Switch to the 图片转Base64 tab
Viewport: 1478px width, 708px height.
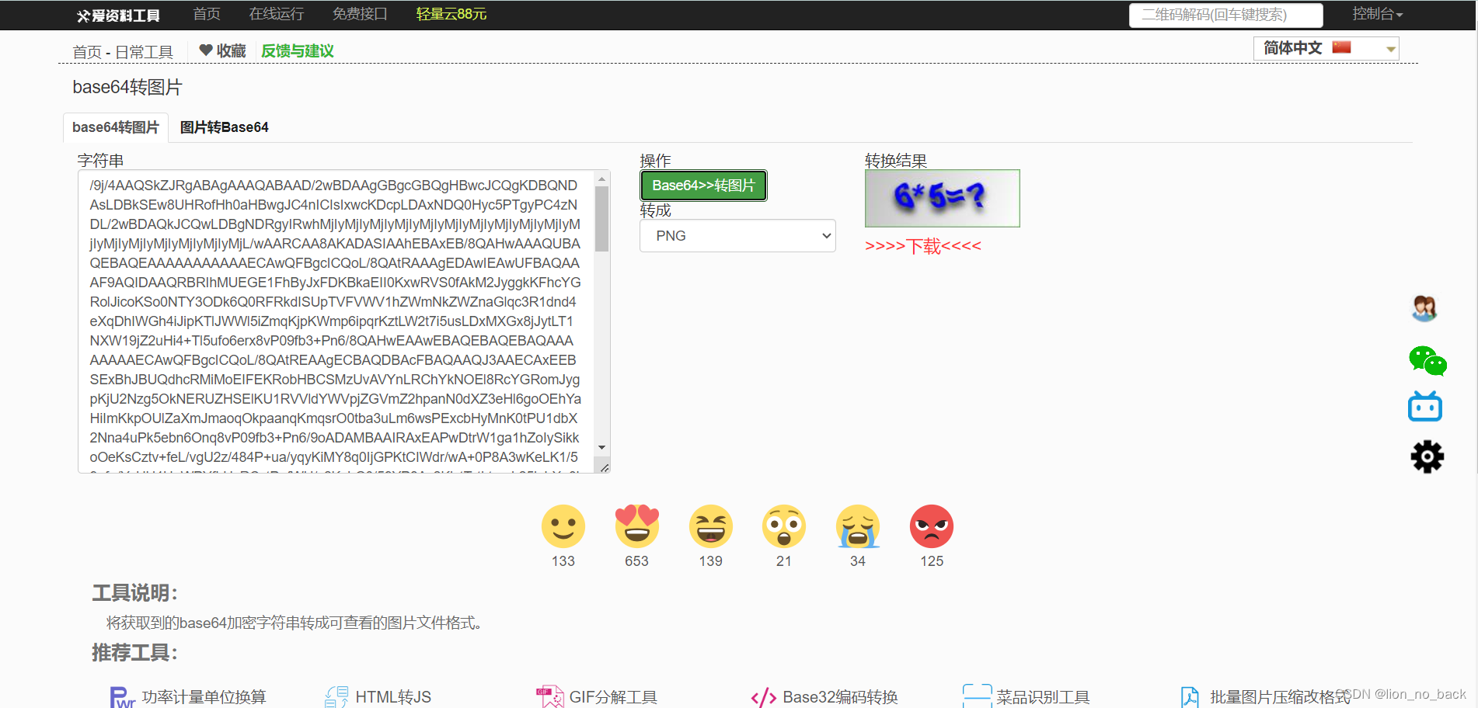[x=225, y=127]
